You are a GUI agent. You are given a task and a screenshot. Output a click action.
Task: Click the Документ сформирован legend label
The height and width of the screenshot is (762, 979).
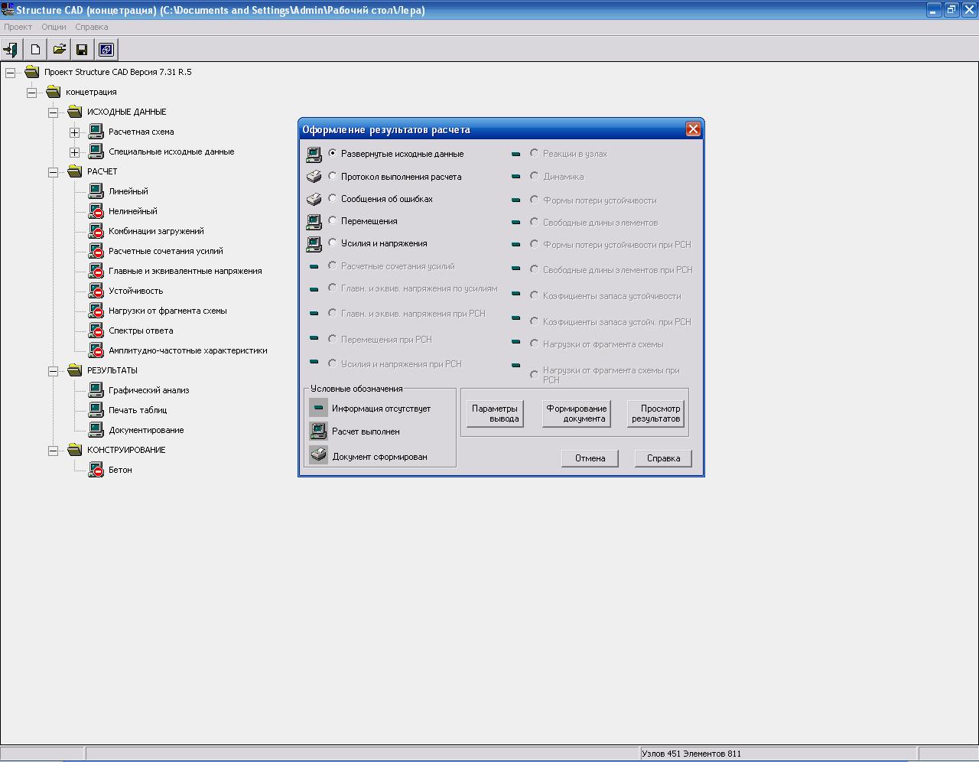click(379, 457)
